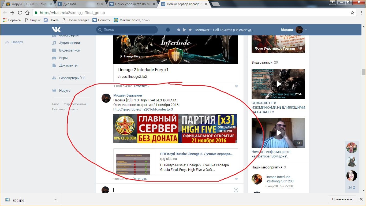366x206 pixels.
Task: Open the 24 online friends counter
Action: pos(352,187)
